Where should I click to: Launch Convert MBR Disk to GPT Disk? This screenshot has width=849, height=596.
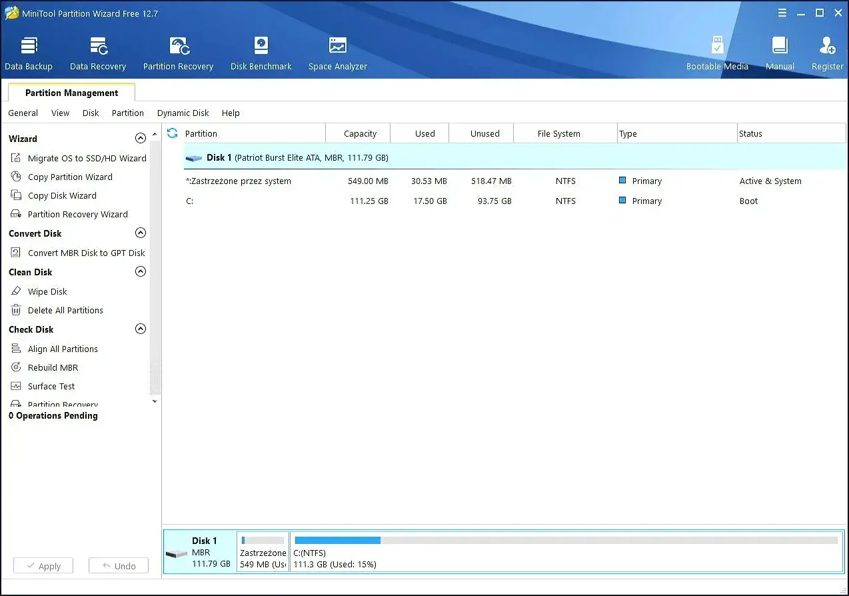tap(87, 253)
